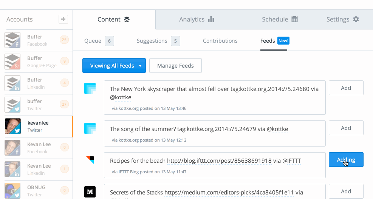Open the Viewing All Feeds dropdown
This screenshot has height=199, width=373.
click(x=114, y=66)
